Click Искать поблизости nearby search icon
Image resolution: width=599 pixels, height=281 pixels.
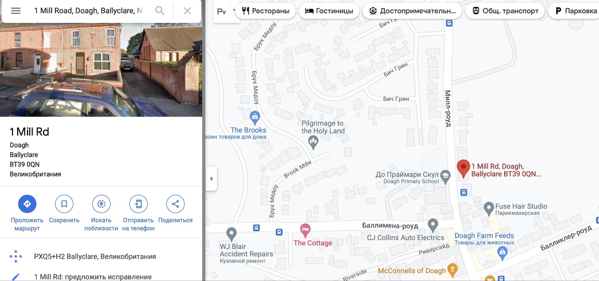101,204
